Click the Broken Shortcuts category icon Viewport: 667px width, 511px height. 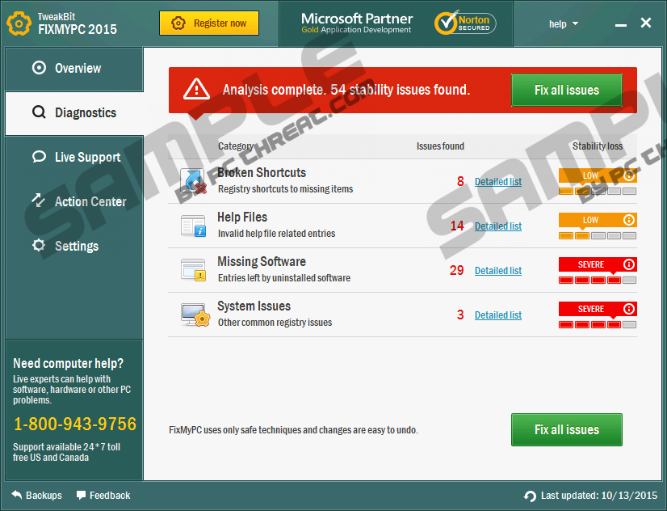[x=193, y=181]
